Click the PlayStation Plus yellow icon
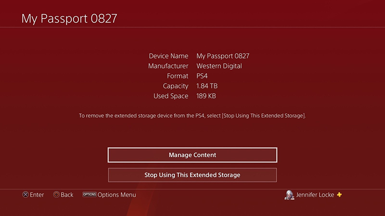385x216 pixels. point(339,195)
